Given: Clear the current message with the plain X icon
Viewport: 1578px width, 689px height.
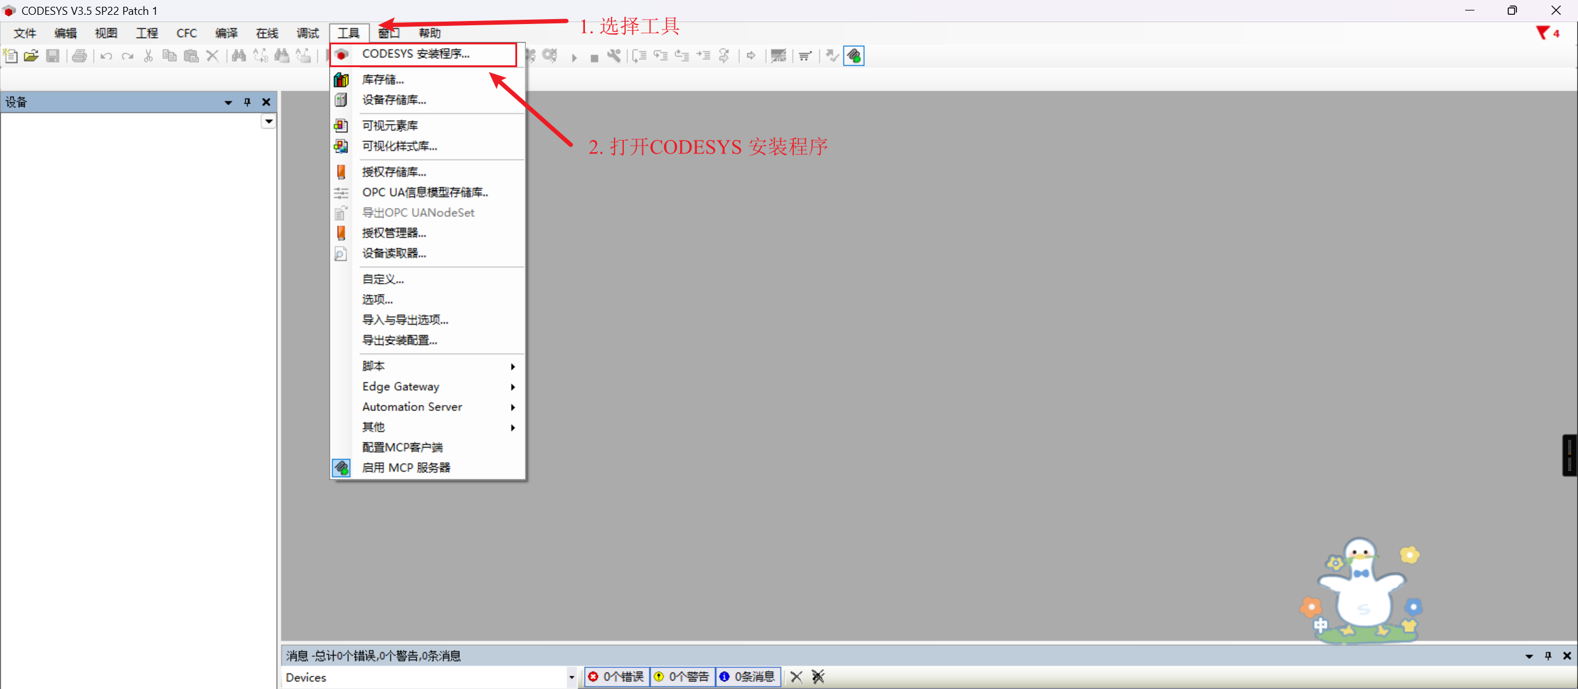Looking at the screenshot, I should tap(796, 677).
